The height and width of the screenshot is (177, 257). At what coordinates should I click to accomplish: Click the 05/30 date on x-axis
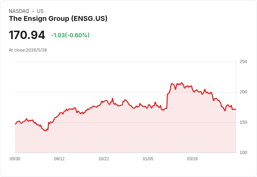tap(15, 159)
